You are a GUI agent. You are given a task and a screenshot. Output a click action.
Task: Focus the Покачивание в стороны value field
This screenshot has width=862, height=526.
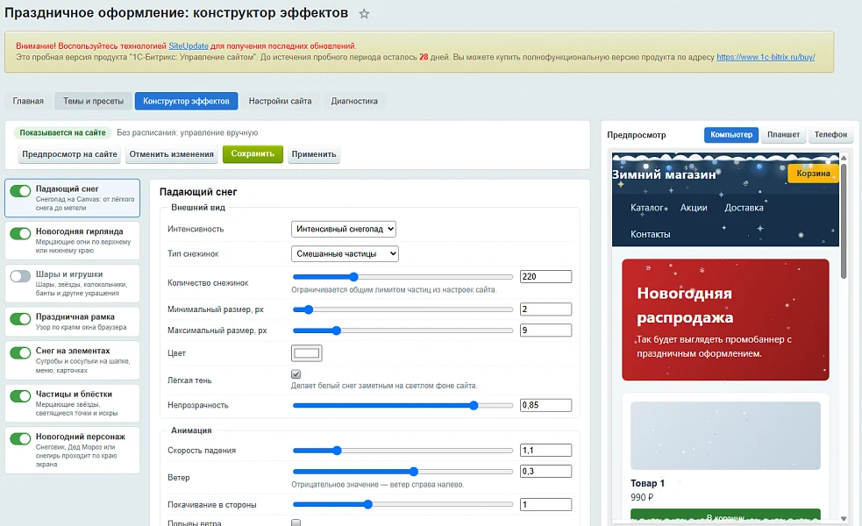coord(546,505)
